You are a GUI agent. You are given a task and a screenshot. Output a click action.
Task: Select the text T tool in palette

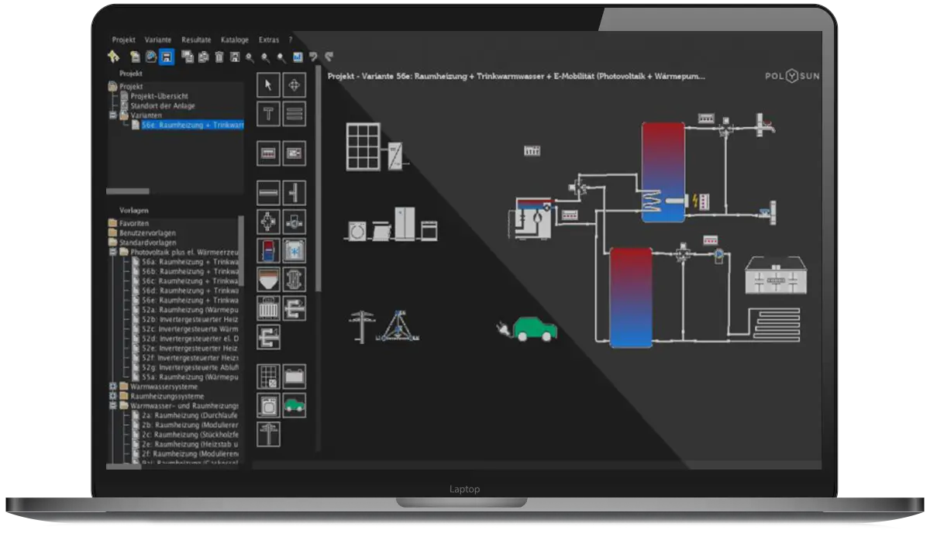click(269, 114)
